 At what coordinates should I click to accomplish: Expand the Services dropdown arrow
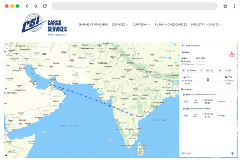click(x=127, y=24)
